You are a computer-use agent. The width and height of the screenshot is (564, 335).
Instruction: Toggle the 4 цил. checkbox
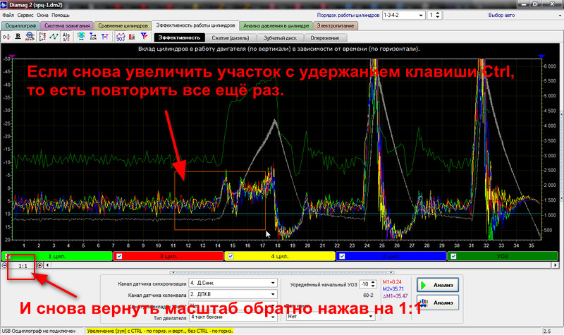[231, 256]
